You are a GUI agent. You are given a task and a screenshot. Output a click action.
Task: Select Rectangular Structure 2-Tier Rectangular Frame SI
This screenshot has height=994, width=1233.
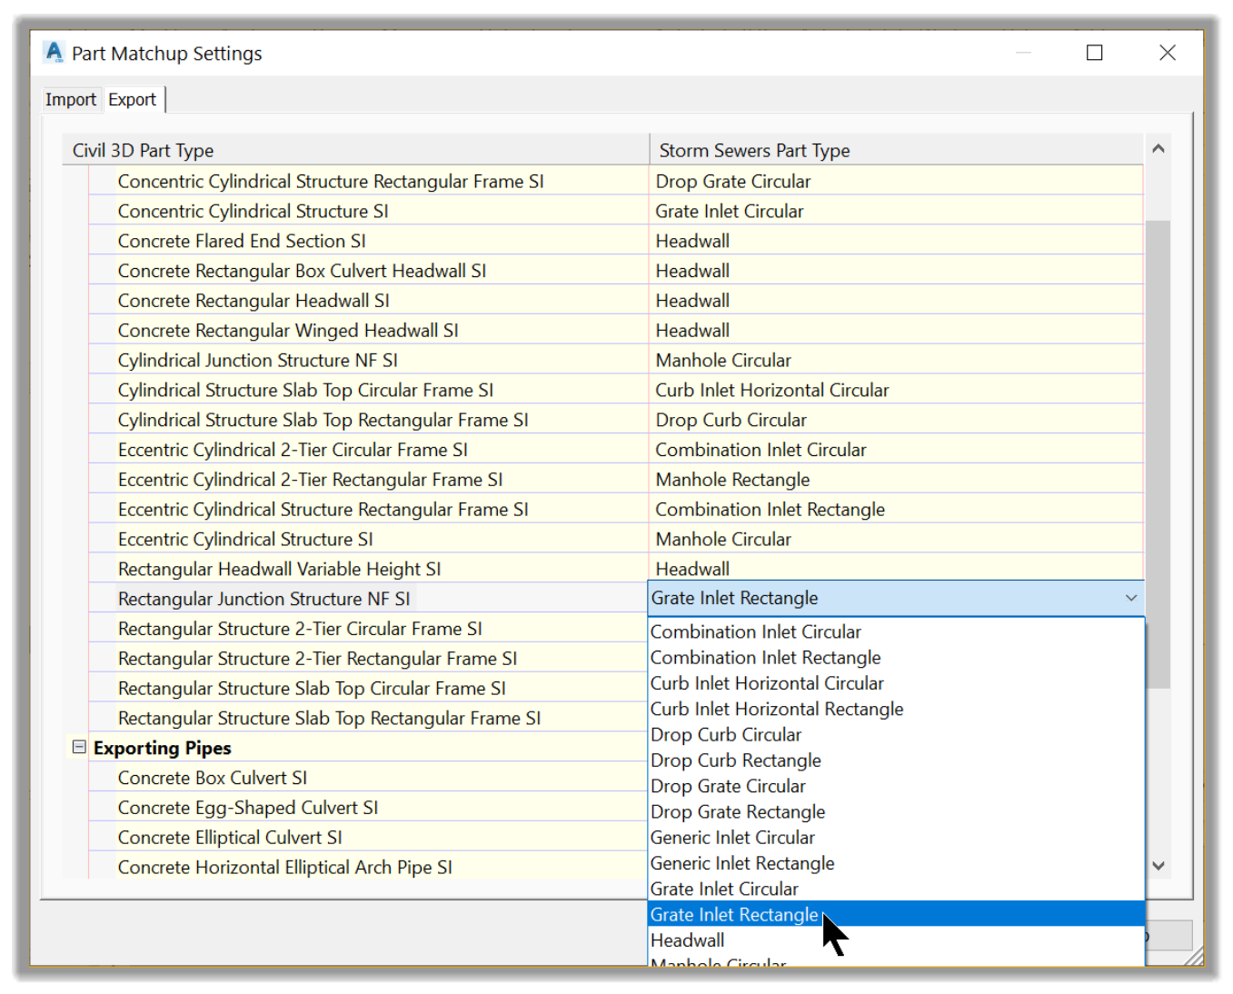click(368, 659)
